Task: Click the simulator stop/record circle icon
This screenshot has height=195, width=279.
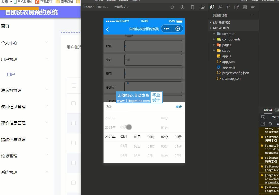Action: coord(182,7)
